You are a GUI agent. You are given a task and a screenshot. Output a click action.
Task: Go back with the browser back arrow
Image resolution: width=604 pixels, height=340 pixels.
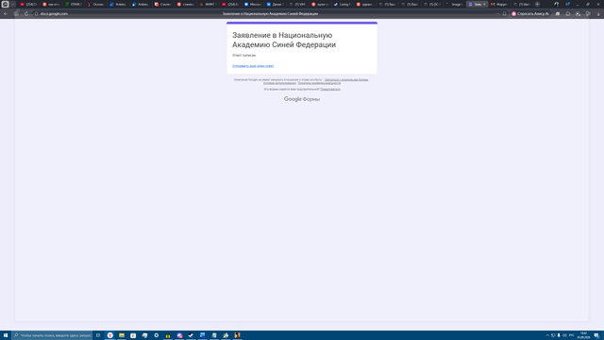[6, 13]
